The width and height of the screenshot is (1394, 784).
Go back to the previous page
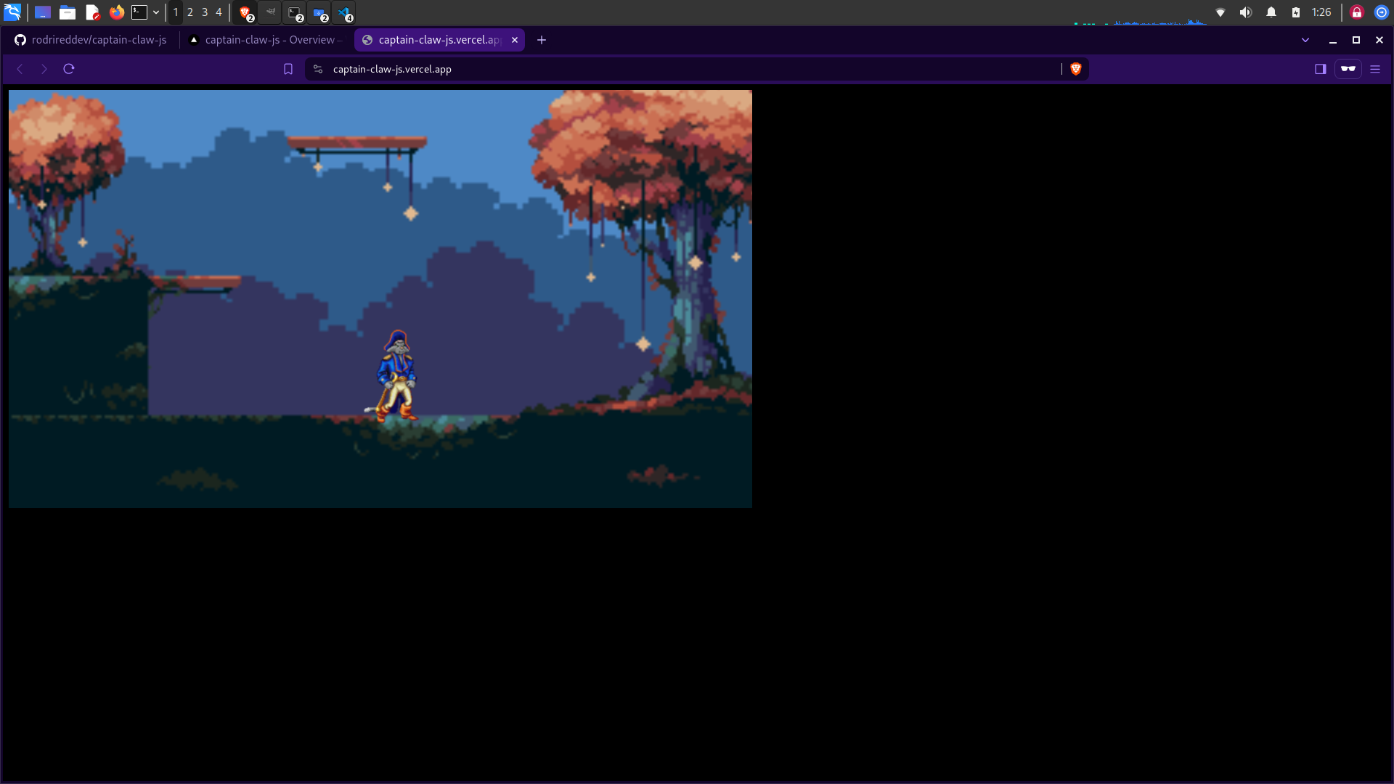(x=20, y=69)
